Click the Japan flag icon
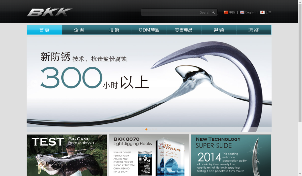The height and width of the screenshot is (176, 302). tap(262, 12)
